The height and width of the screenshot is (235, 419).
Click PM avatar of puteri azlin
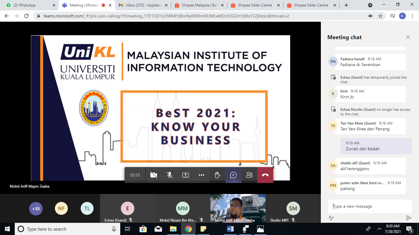333,185
